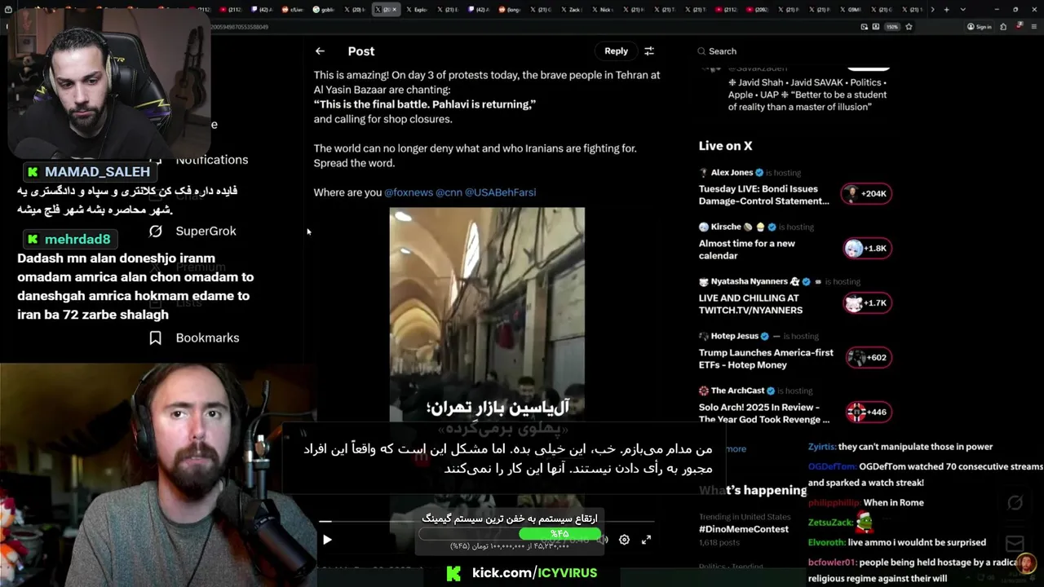
Task: Click the +1.8K listeners badge
Action: click(x=866, y=248)
